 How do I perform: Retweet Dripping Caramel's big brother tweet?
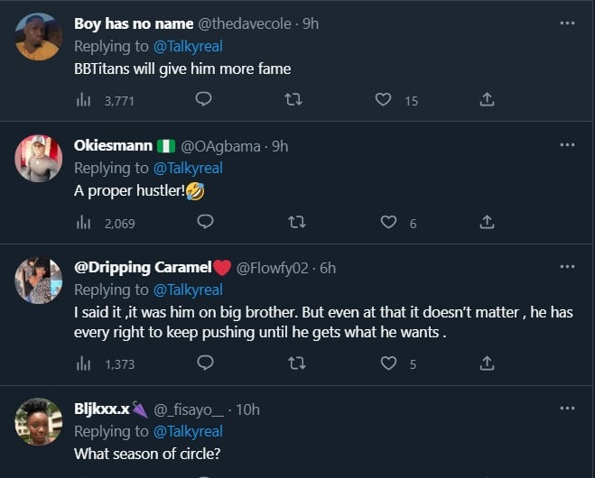click(x=293, y=363)
